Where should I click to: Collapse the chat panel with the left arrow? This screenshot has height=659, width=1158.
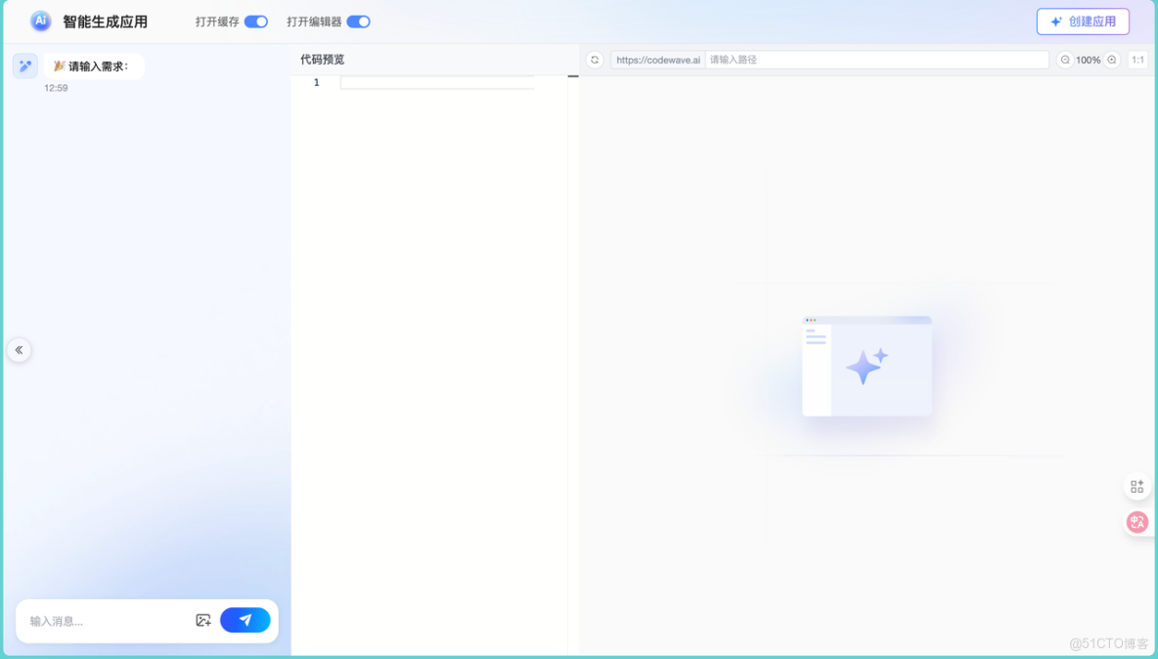click(19, 349)
